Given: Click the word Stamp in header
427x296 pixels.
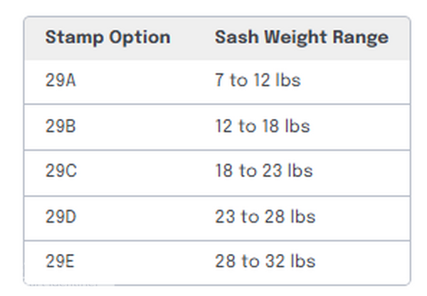Looking at the screenshot, I should tap(74, 38).
